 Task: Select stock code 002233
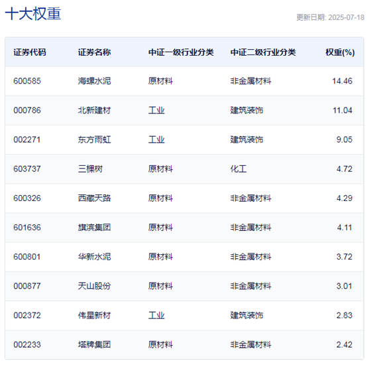tap(27, 344)
